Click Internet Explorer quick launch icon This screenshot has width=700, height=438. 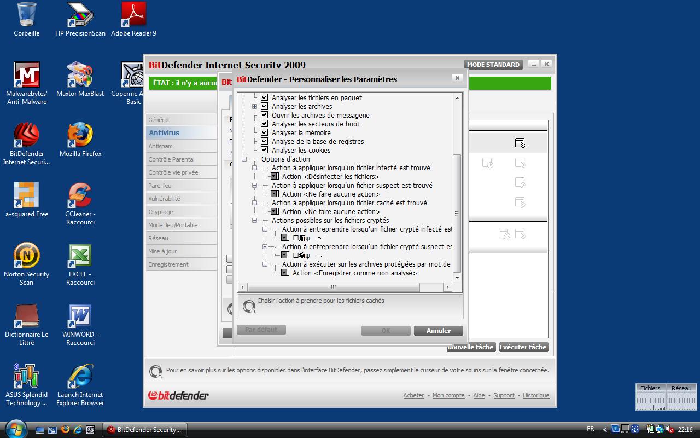click(78, 429)
